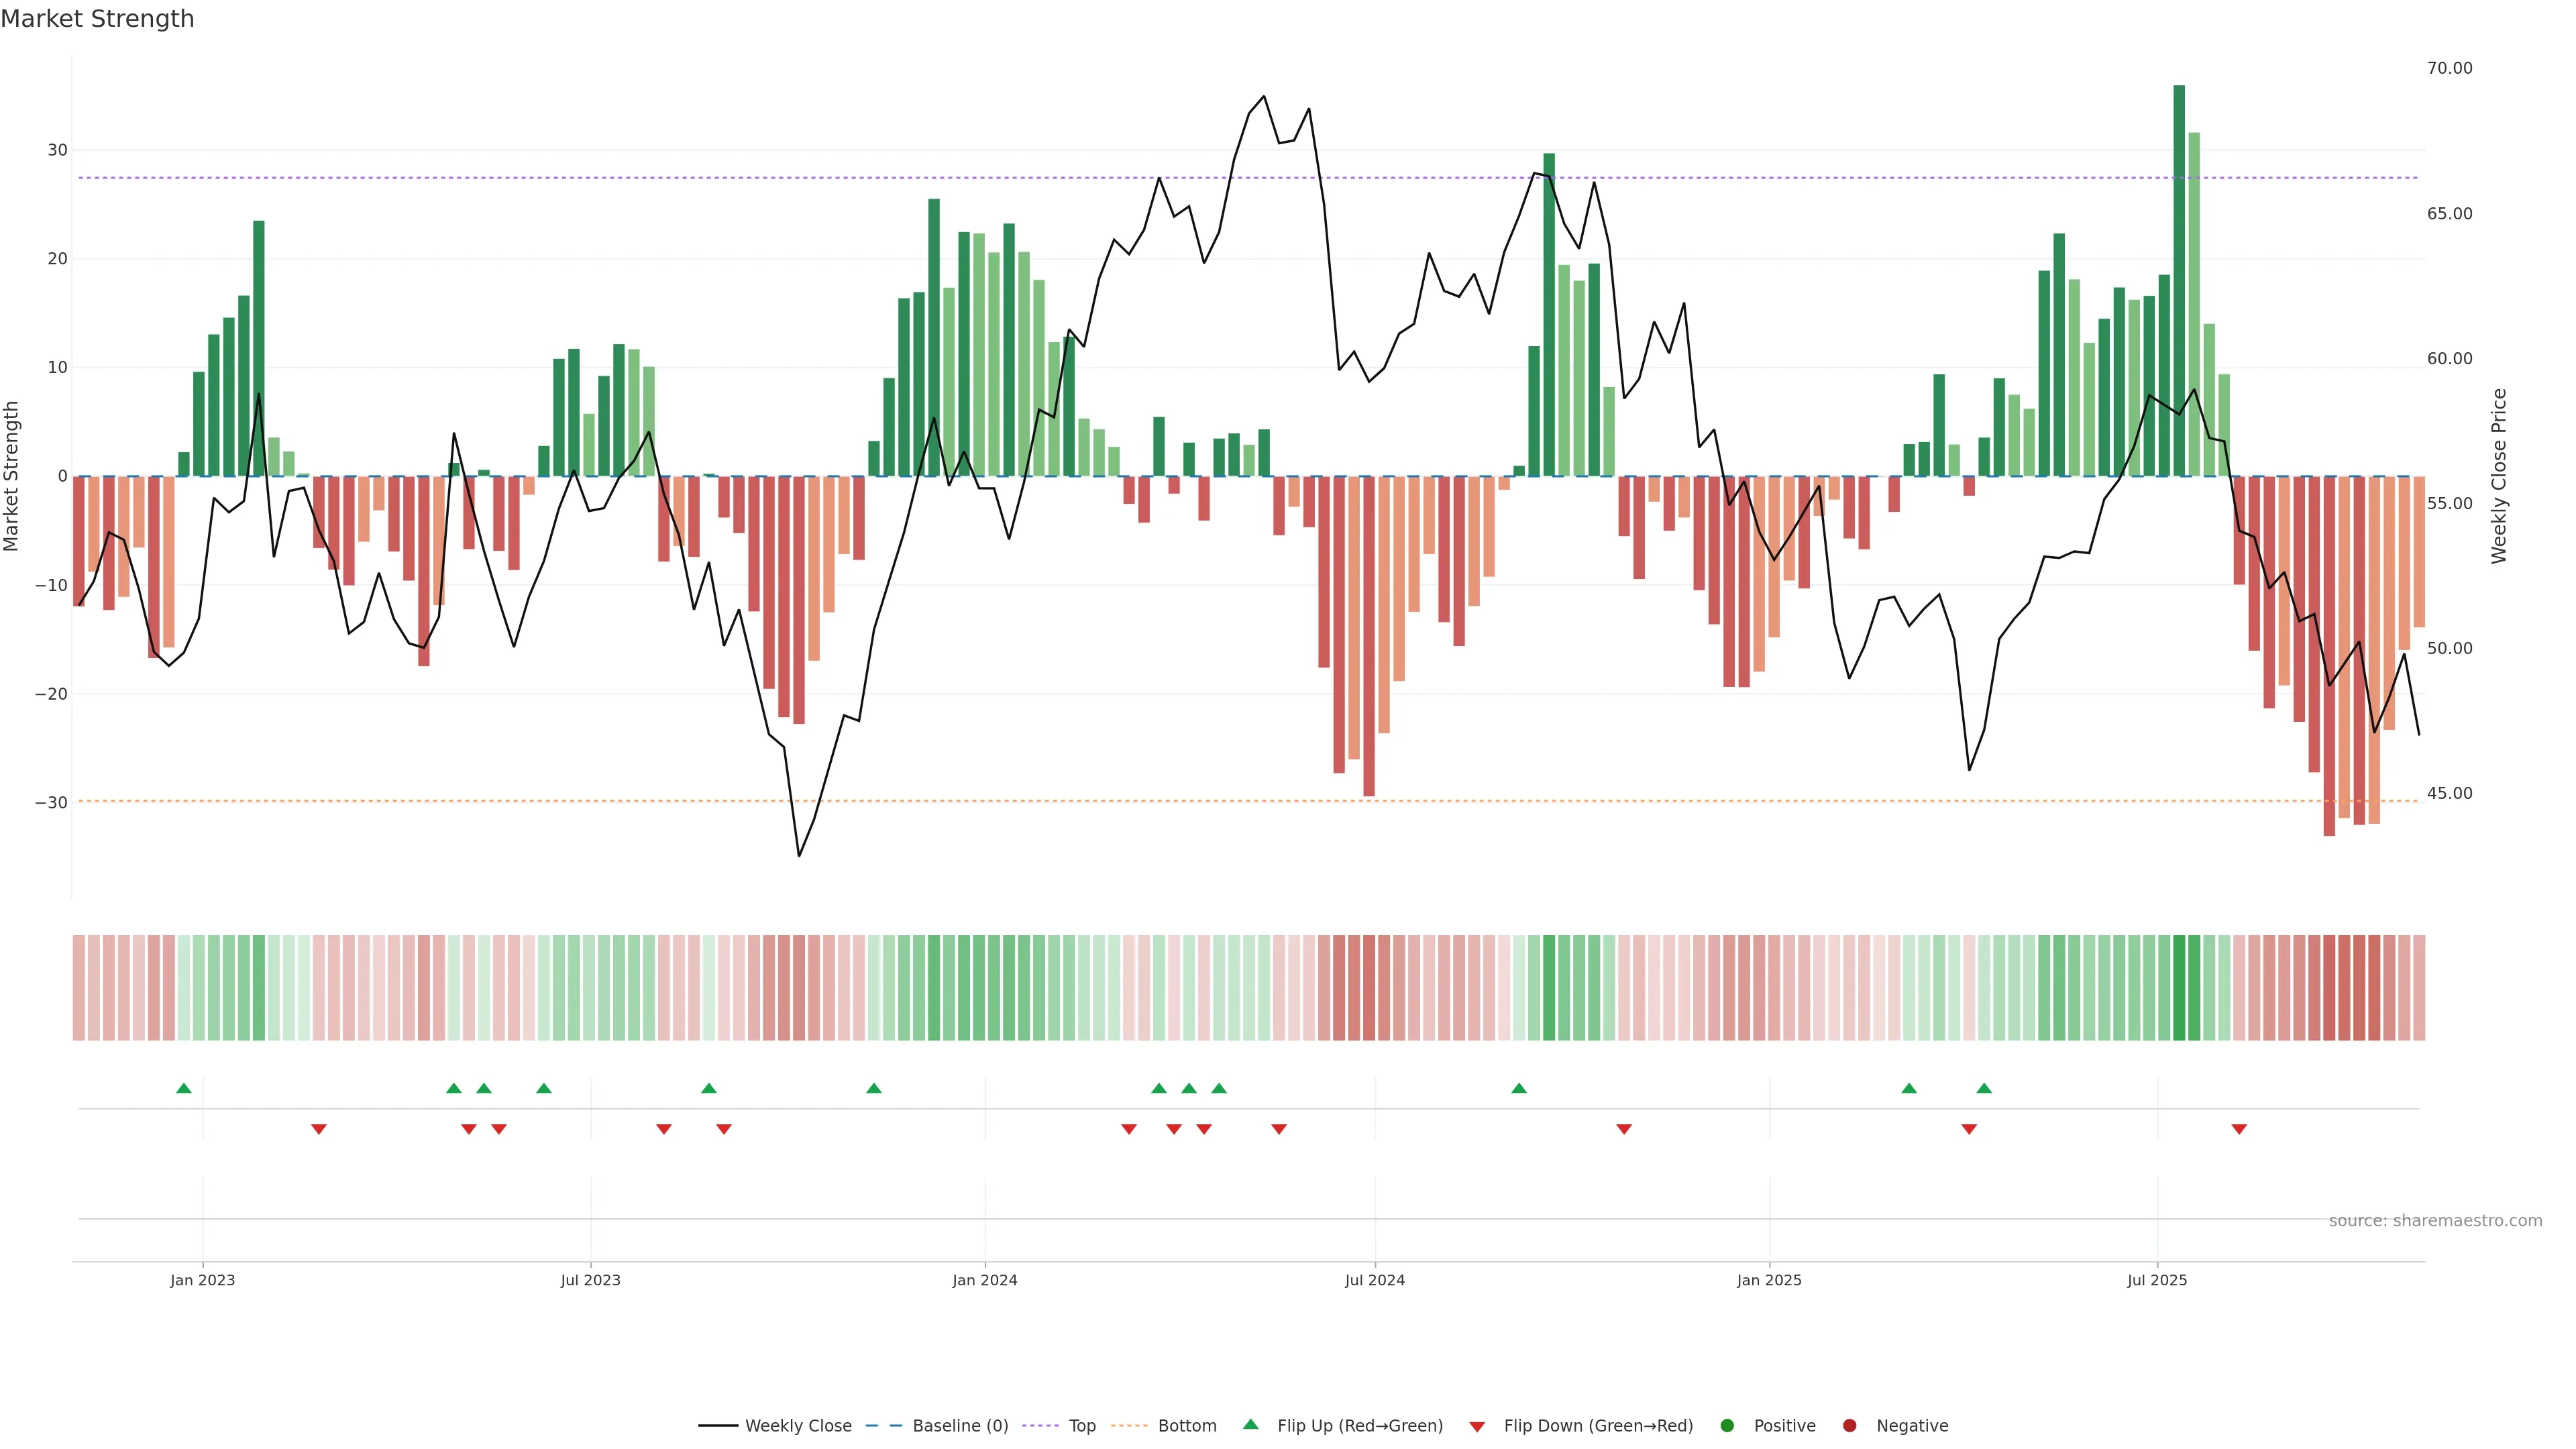Click first green flip-up triangle near Jan 2023
This screenshot has width=2576, height=1449.
(184, 1088)
